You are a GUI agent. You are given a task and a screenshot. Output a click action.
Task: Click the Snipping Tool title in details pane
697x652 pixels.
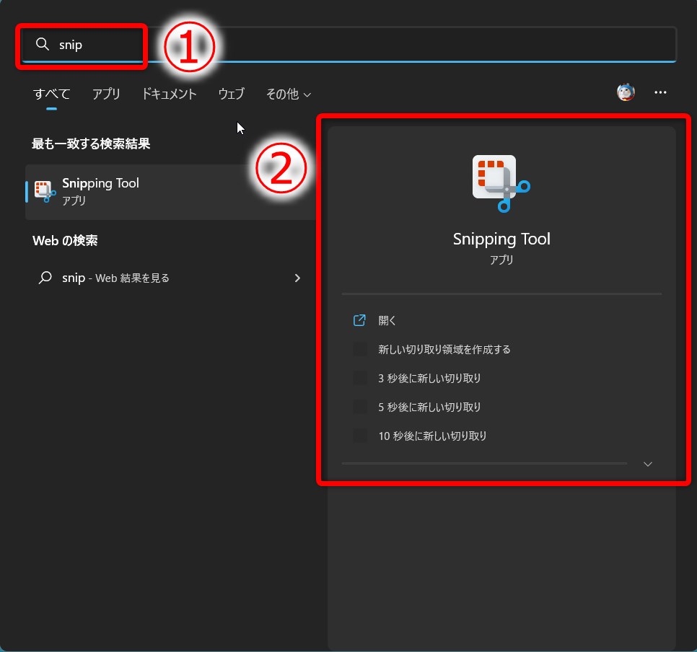click(x=501, y=239)
